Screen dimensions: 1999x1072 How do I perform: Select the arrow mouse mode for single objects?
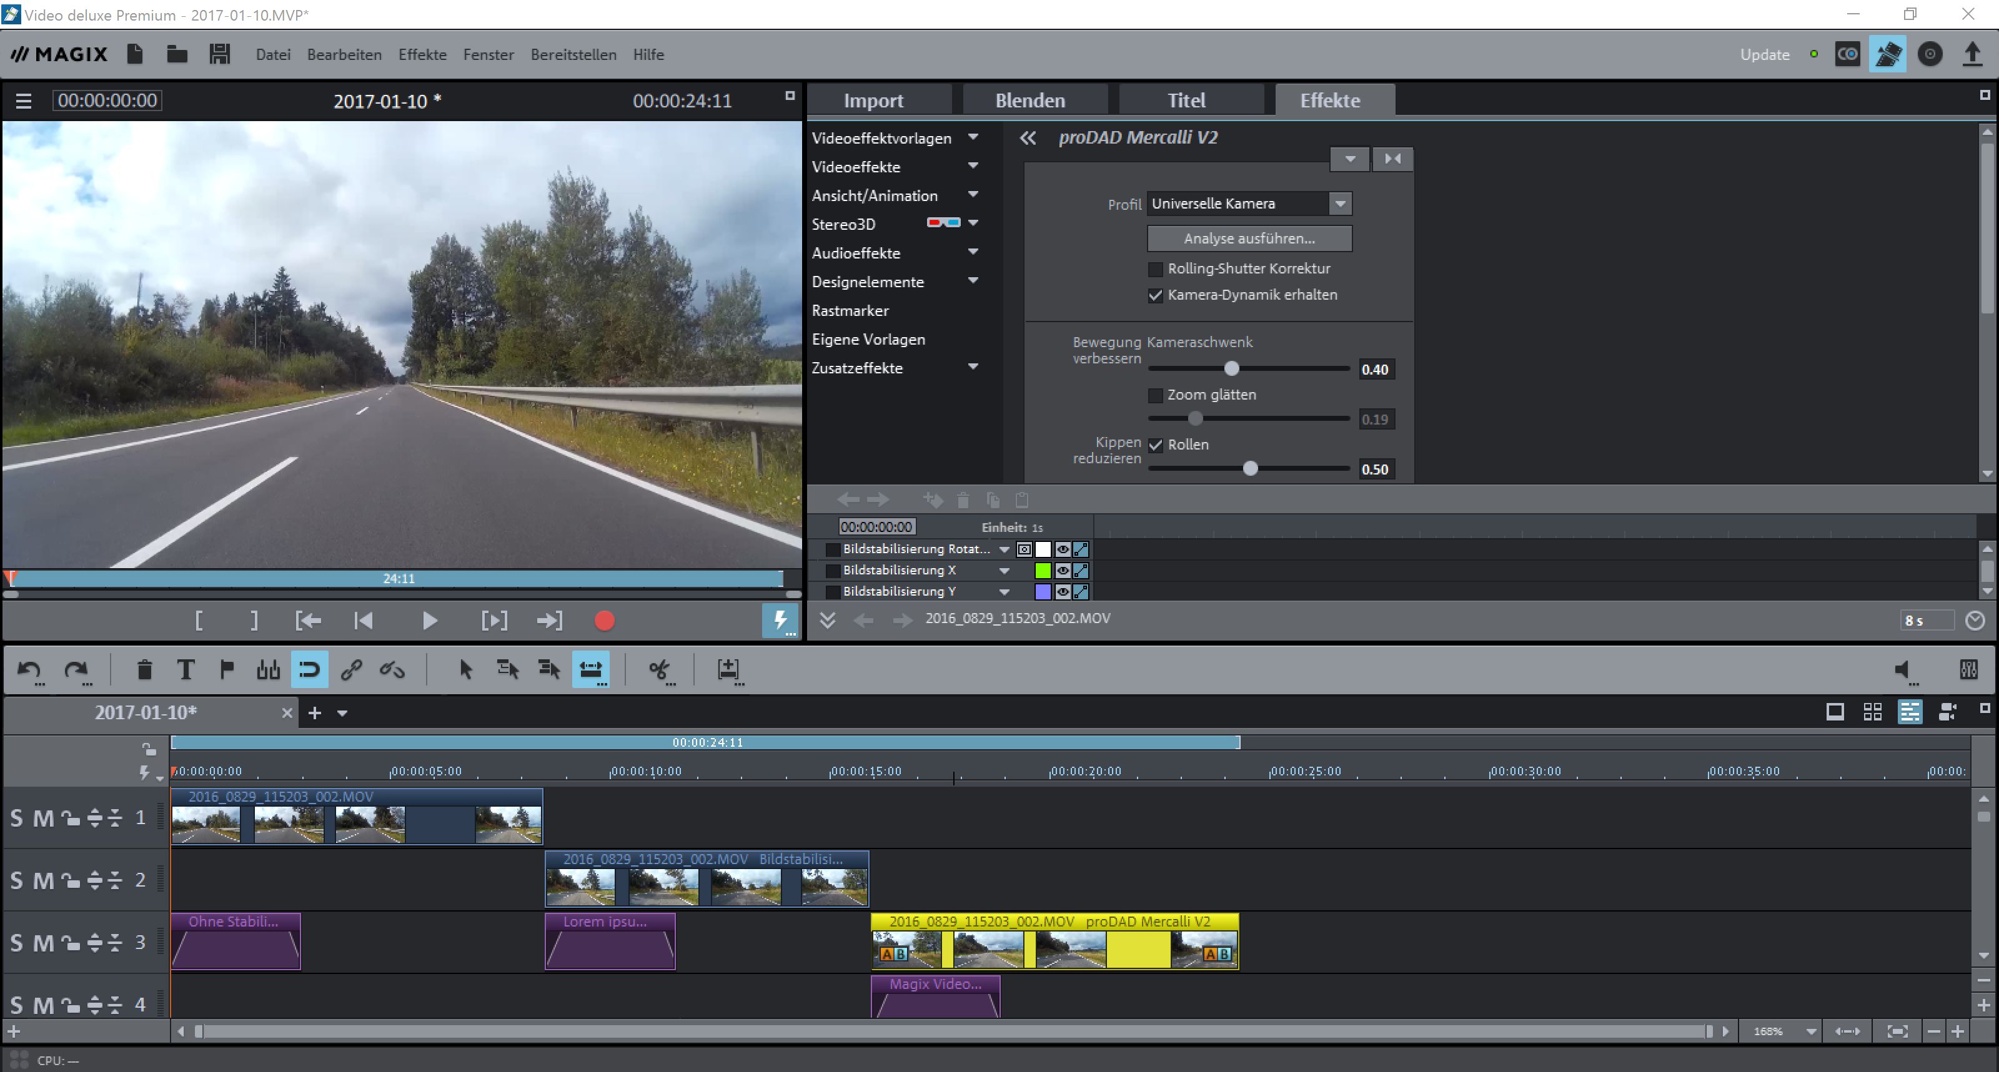(465, 669)
